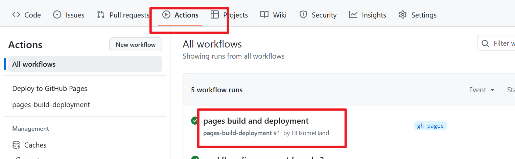Select All workflows in sidebar
515x159 pixels.
click(x=34, y=64)
